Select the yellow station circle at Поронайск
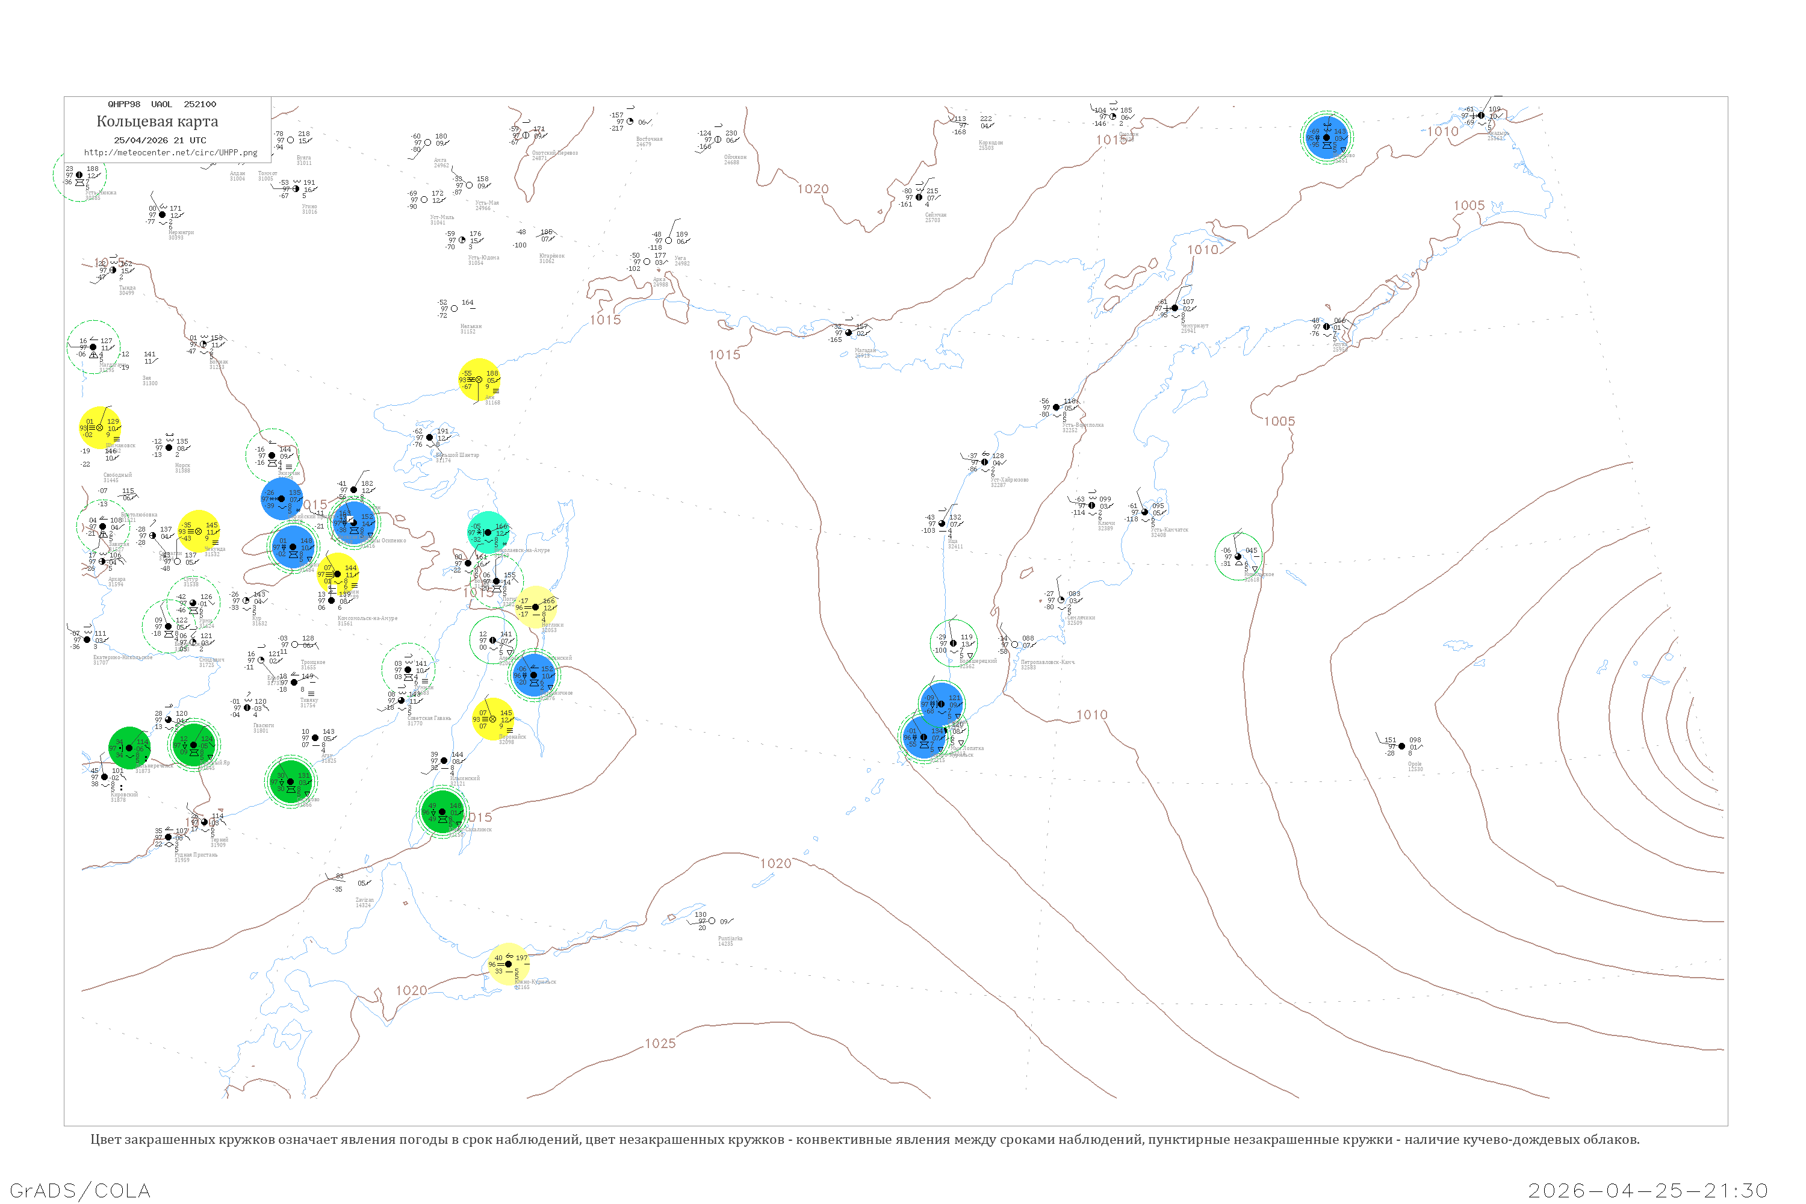 pos(493,719)
